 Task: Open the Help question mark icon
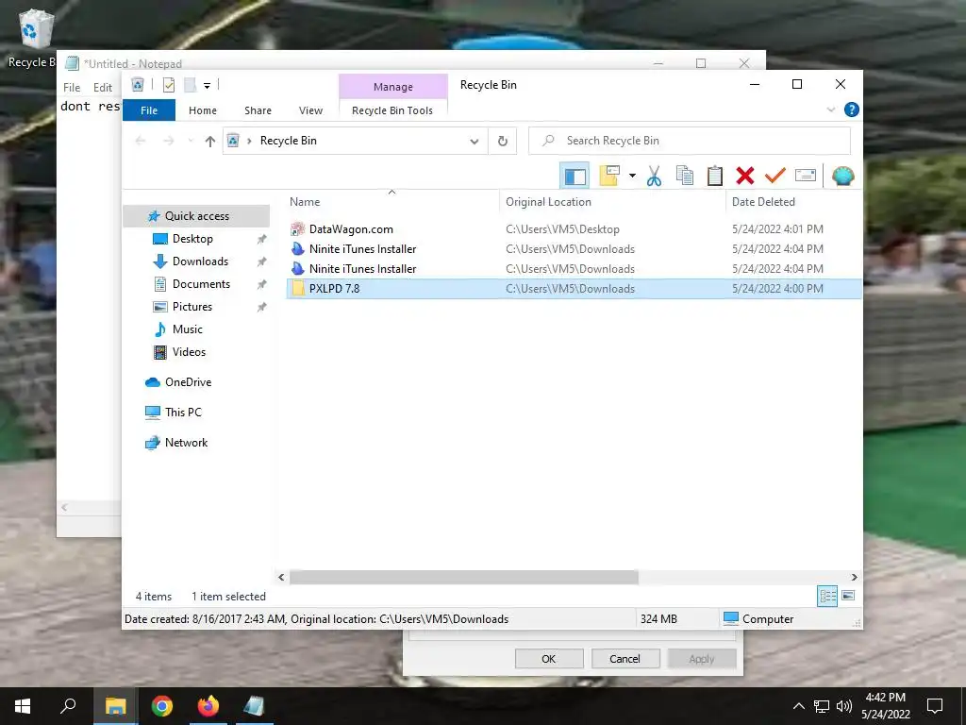[x=852, y=110]
